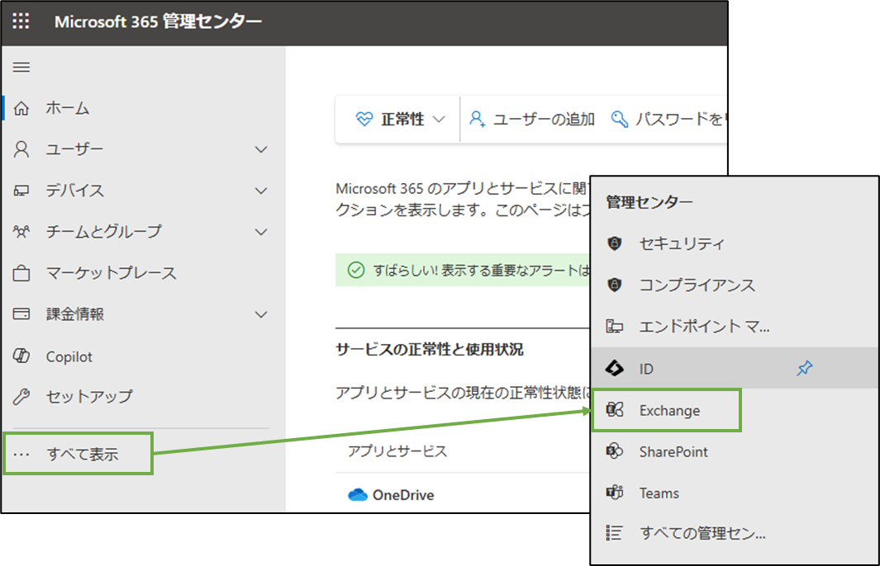880x566 pixels.
Task: Click the ユーザーの追加 person-plus icon
Action: (x=477, y=119)
